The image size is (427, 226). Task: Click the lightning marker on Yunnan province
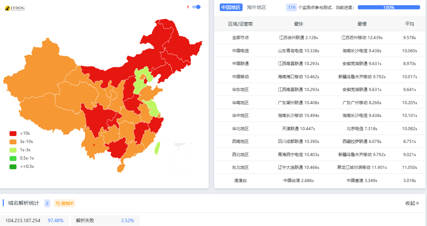(94, 145)
